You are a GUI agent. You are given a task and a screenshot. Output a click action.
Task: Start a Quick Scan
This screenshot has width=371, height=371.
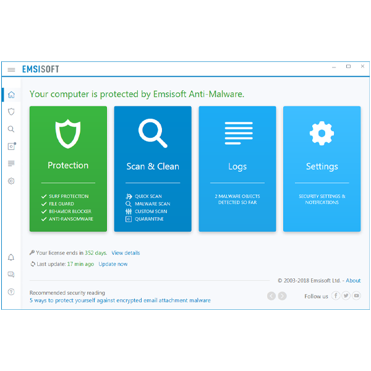(x=148, y=197)
